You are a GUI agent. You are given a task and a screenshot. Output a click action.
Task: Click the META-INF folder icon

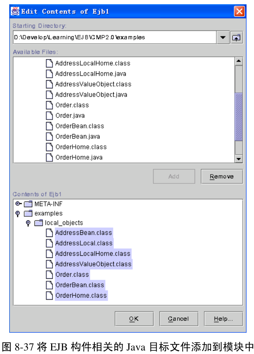(28, 204)
